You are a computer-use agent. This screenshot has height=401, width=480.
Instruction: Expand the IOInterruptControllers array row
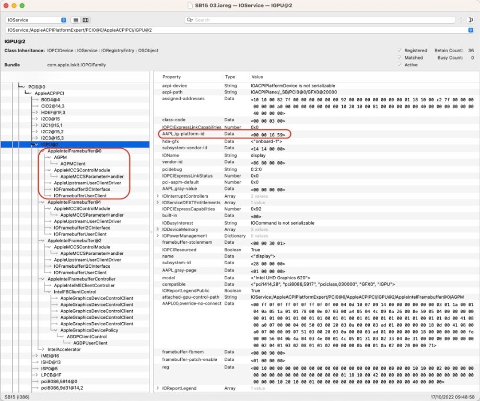[158, 196]
